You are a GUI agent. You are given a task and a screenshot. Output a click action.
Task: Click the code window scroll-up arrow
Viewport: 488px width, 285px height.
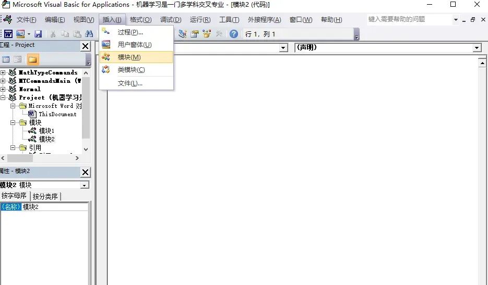pyautogui.click(x=482, y=63)
